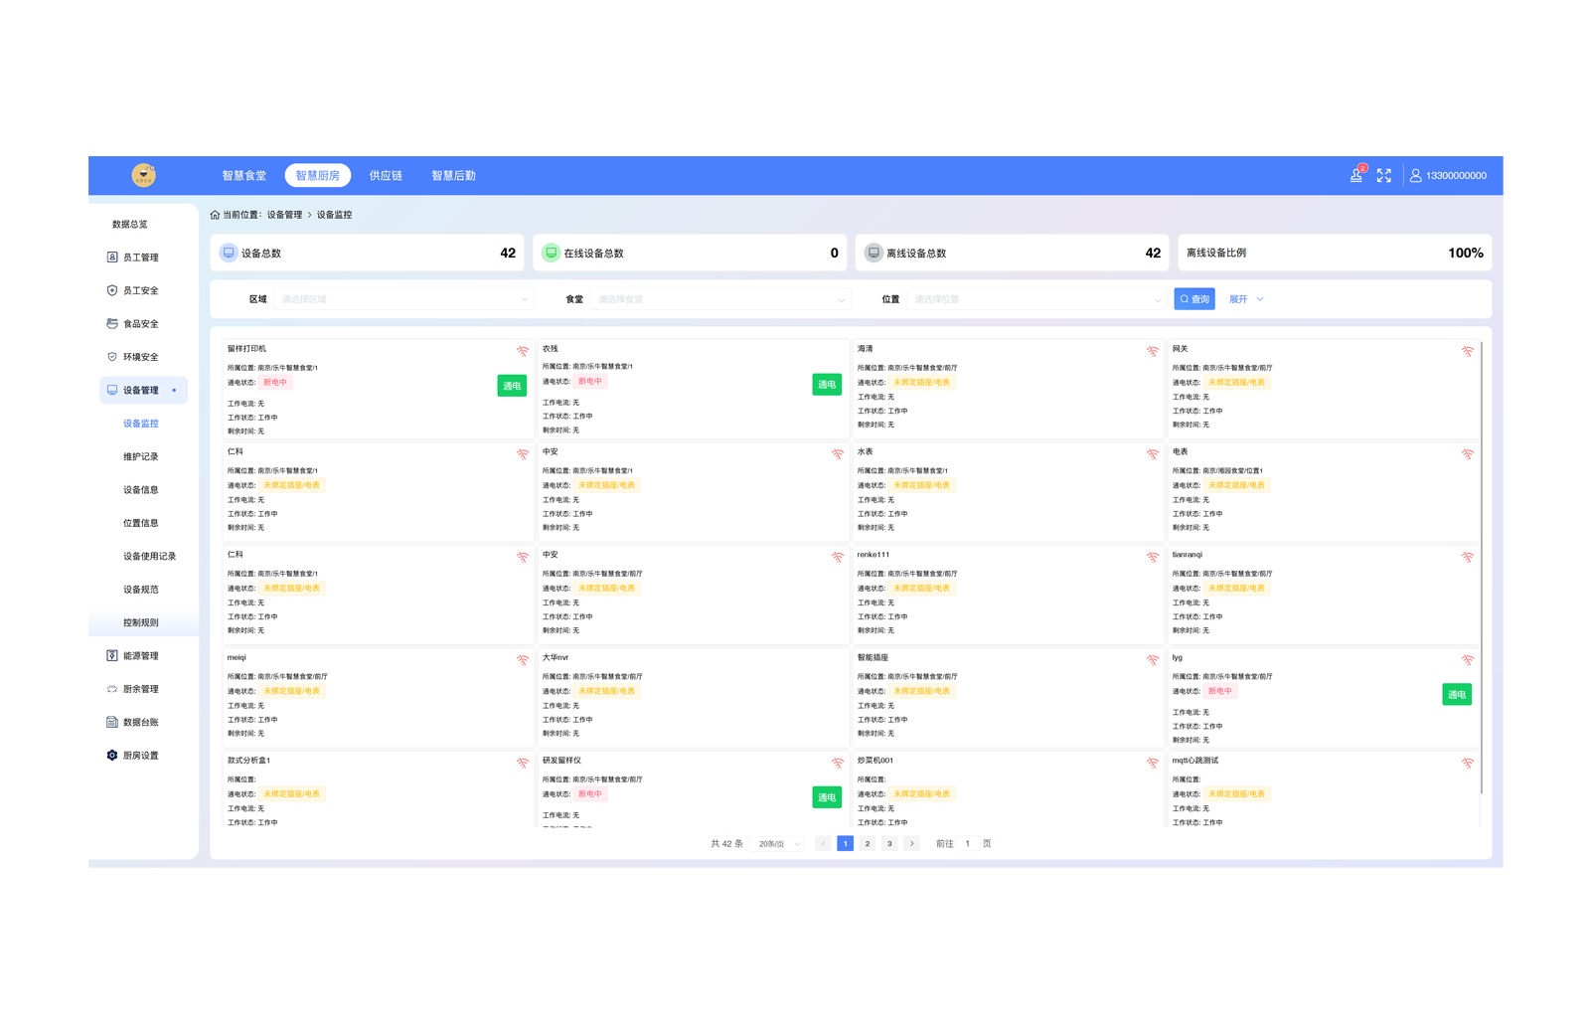The height and width of the screenshot is (1034, 1590).
Task: Click the 在线设备总数 green icon
Action: pos(551,253)
